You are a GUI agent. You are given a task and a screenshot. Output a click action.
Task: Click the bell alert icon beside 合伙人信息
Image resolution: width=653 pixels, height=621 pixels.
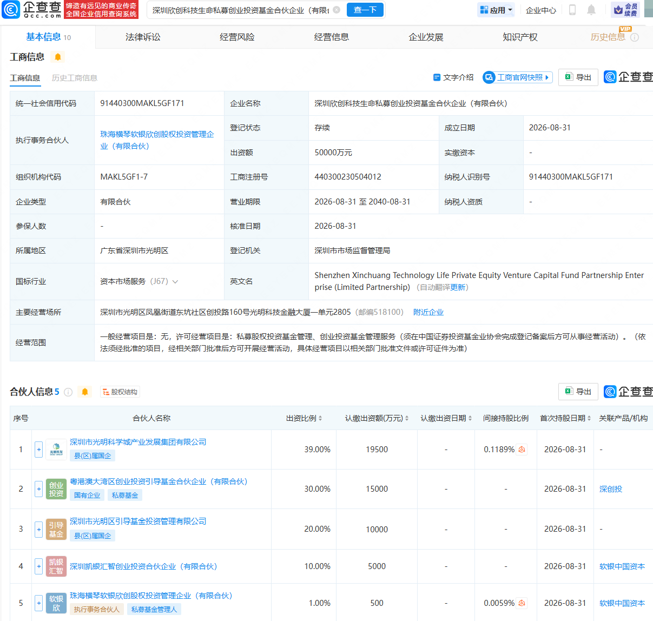tap(85, 392)
